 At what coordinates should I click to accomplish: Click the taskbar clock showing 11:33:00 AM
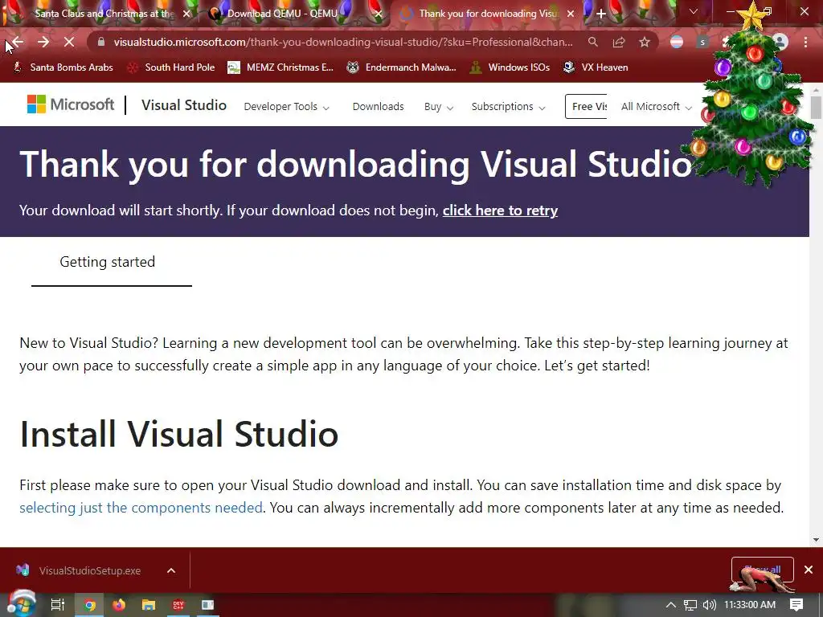point(750,605)
